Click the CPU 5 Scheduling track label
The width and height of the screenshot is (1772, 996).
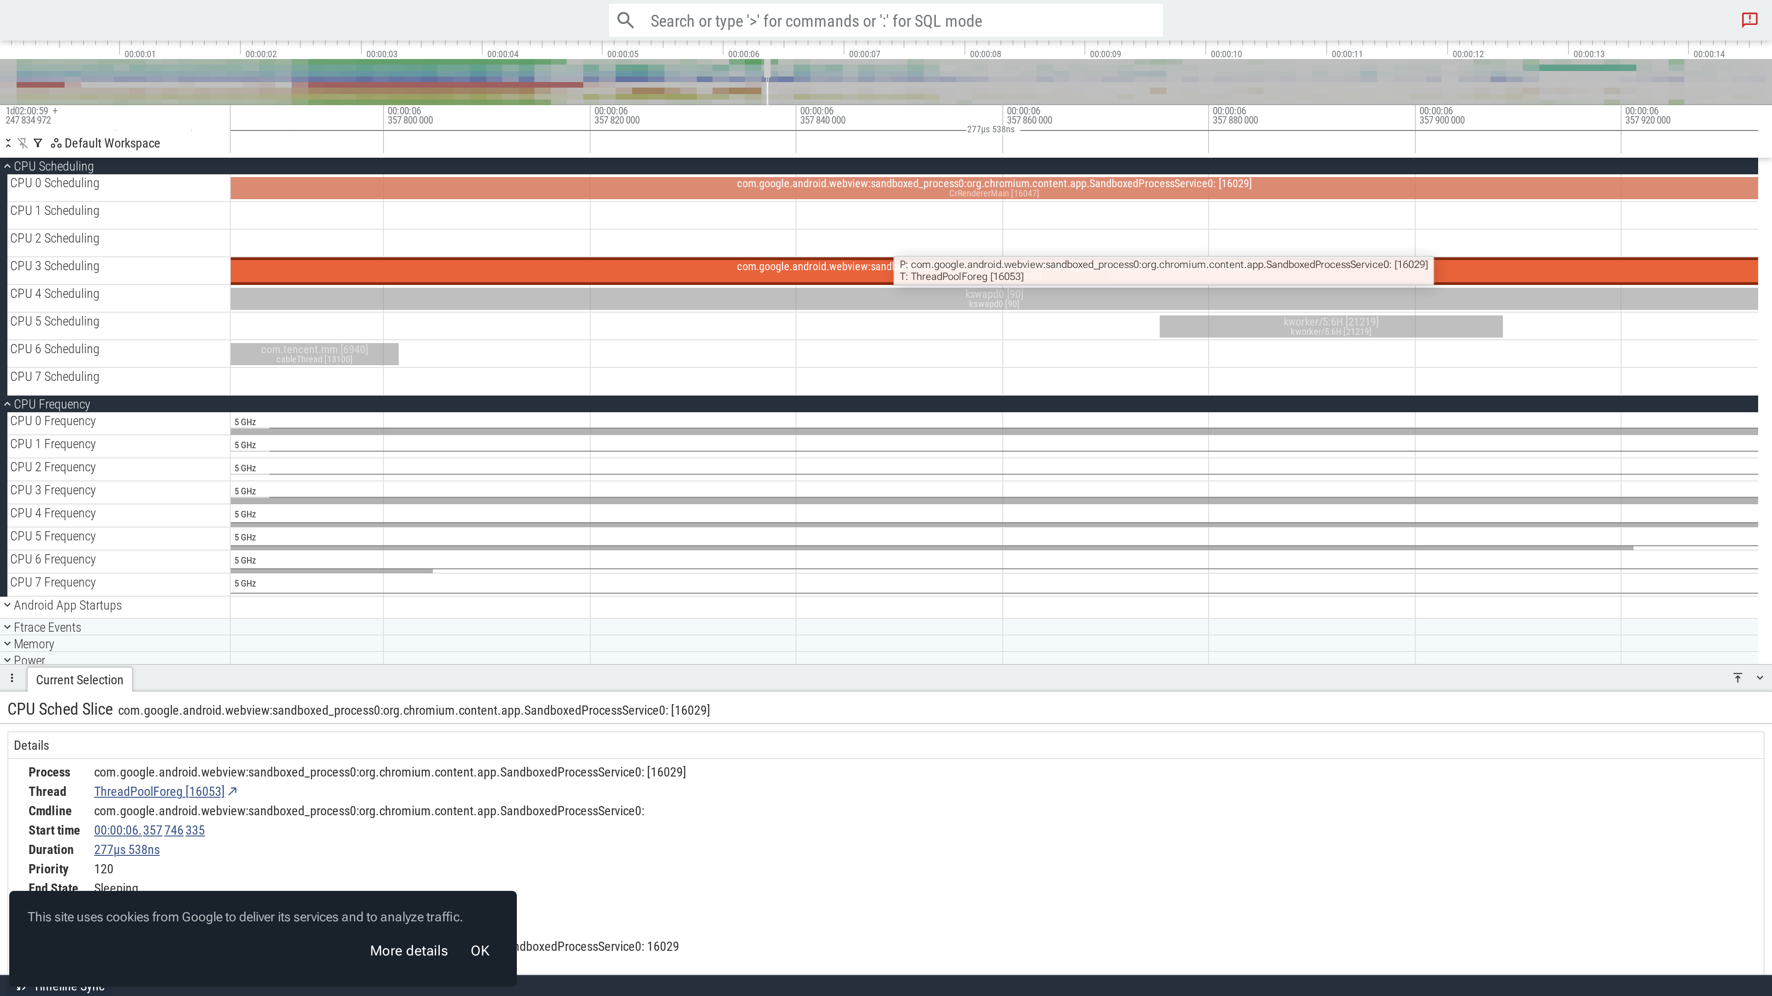coord(54,322)
